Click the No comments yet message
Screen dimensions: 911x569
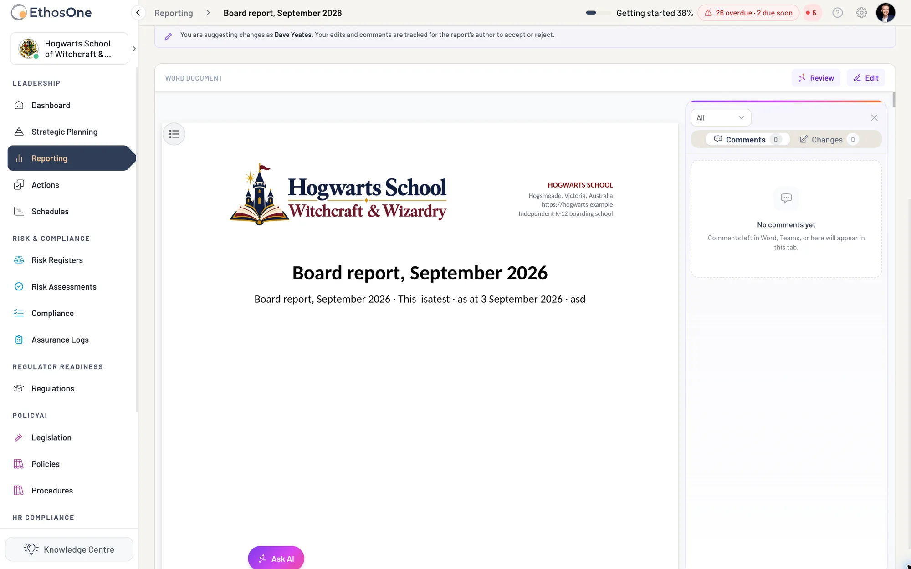(x=786, y=224)
